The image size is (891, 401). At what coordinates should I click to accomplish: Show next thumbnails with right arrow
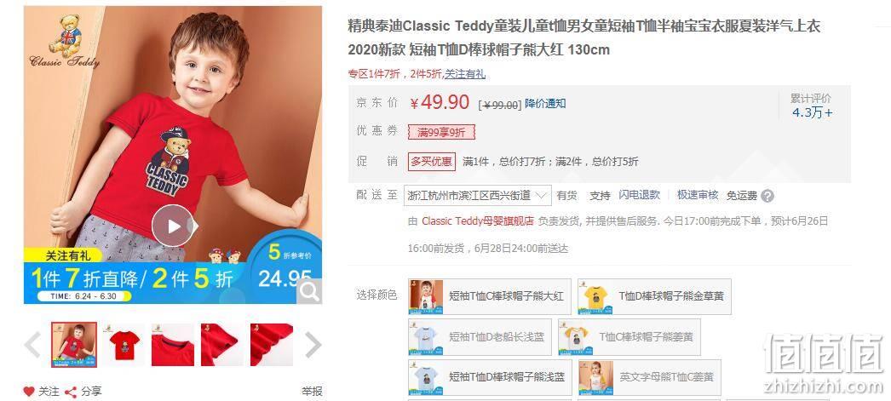(x=313, y=345)
